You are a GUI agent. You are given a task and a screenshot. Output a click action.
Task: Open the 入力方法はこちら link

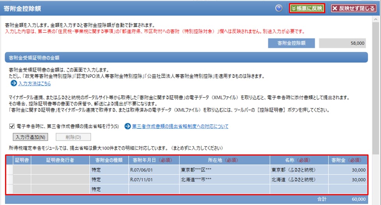pos(34,84)
